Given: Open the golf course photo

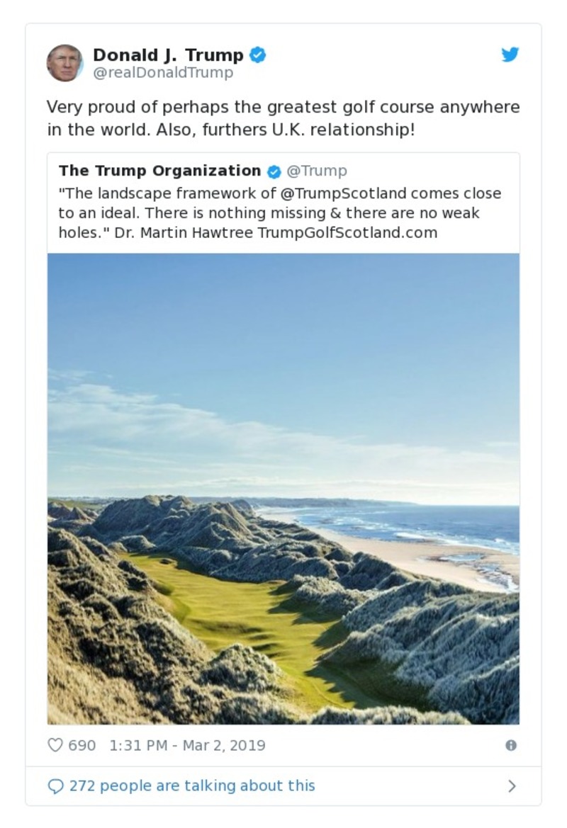Looking at the screenshot, I should [x=283, y=489].
